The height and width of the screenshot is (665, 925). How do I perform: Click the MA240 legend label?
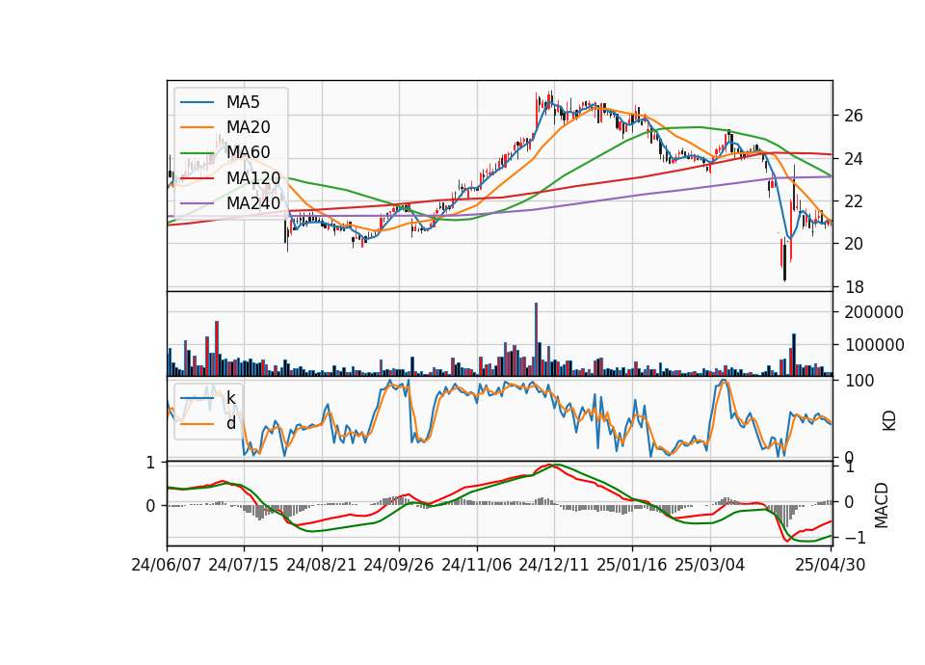pos(253,203)
